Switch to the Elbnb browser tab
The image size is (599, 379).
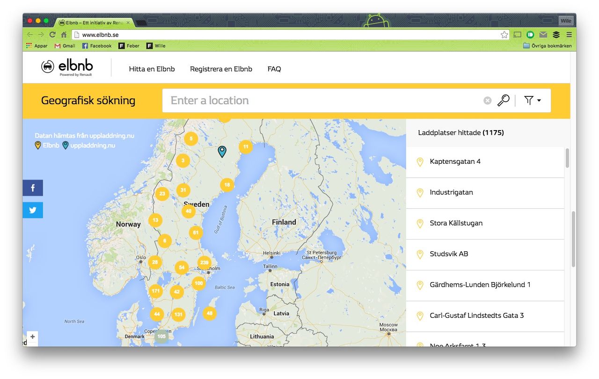[91, 22]
